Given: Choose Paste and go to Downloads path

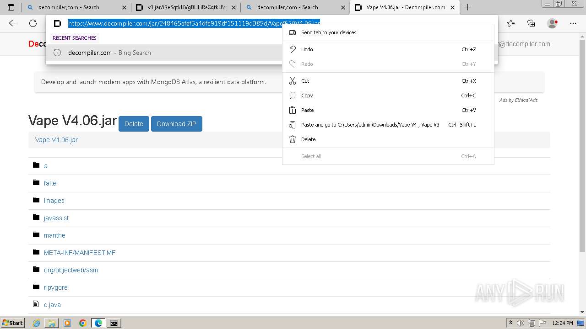Looking at the screenshot, I should [x=388, y=125].
